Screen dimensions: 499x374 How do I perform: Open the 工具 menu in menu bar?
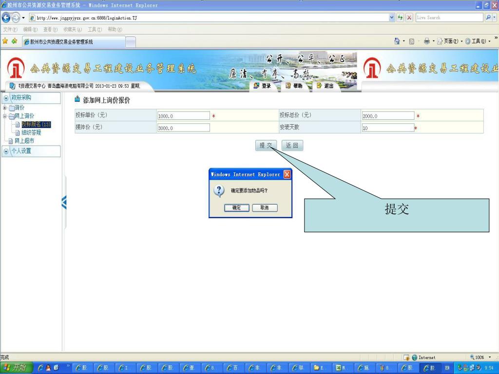tap(95, 29)
